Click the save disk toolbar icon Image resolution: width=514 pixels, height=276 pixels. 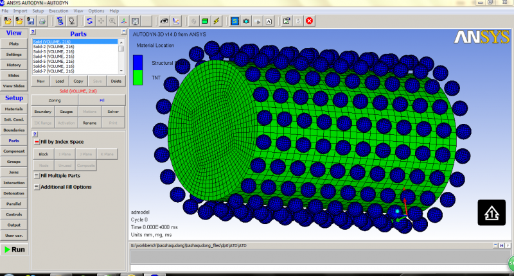tap(30, 21)
